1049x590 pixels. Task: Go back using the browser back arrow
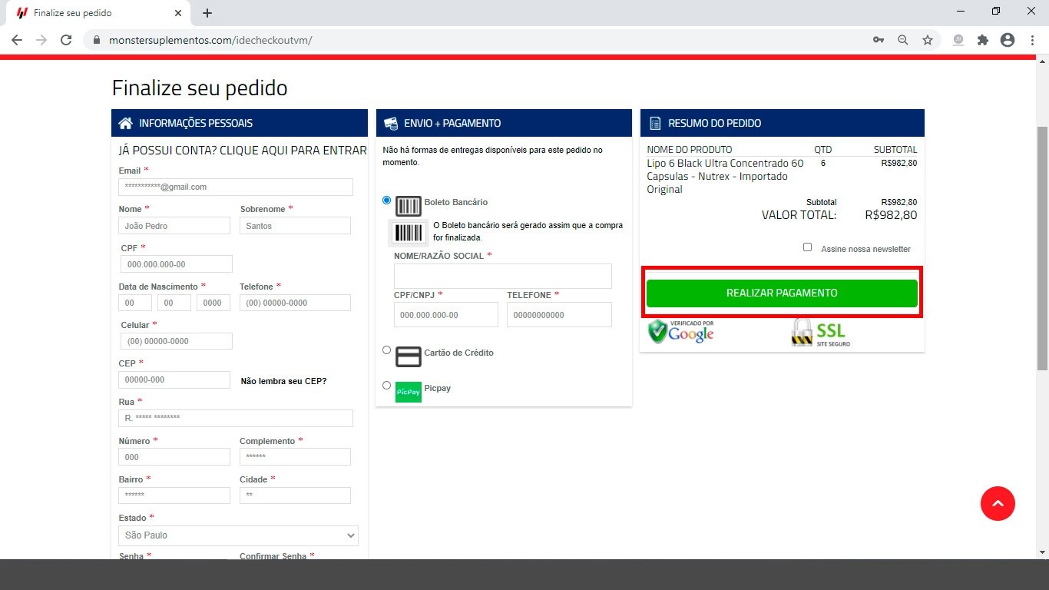pos(17,40)
